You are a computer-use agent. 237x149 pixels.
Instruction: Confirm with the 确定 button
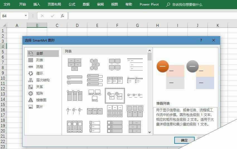point(184,140)
